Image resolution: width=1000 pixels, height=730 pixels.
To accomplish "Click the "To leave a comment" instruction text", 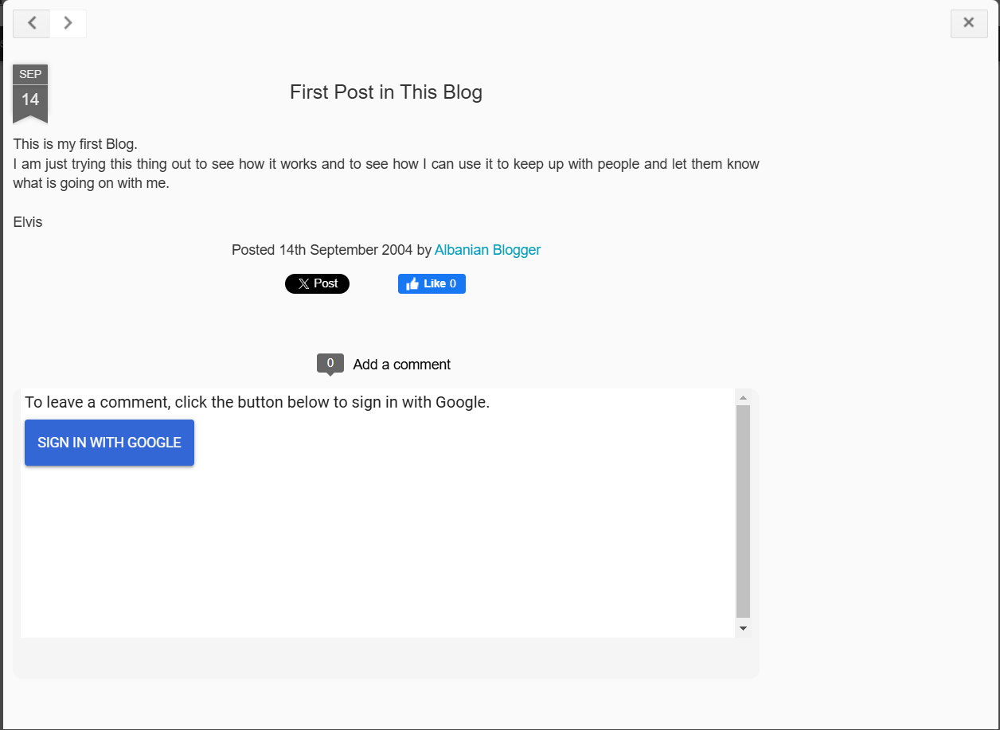I will coord(256,403).
